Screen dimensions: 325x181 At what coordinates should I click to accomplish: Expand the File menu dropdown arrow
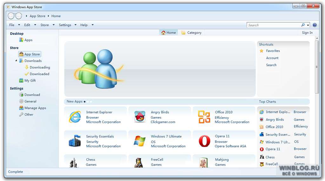pyautogui.click(x=19, y=25)
